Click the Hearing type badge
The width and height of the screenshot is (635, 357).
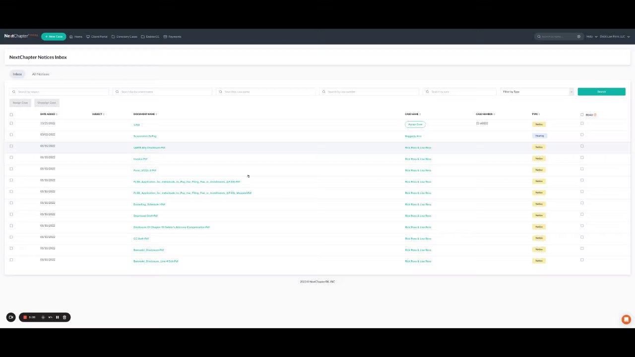tap(539, 136)
